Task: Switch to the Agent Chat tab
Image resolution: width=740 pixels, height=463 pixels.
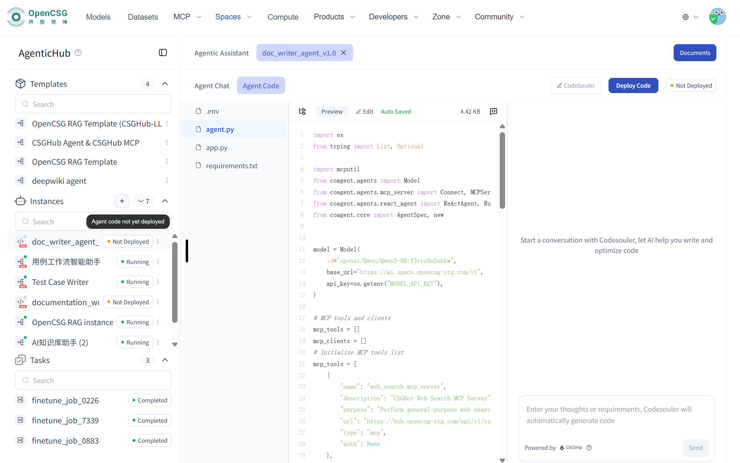Action: (212, 86)
